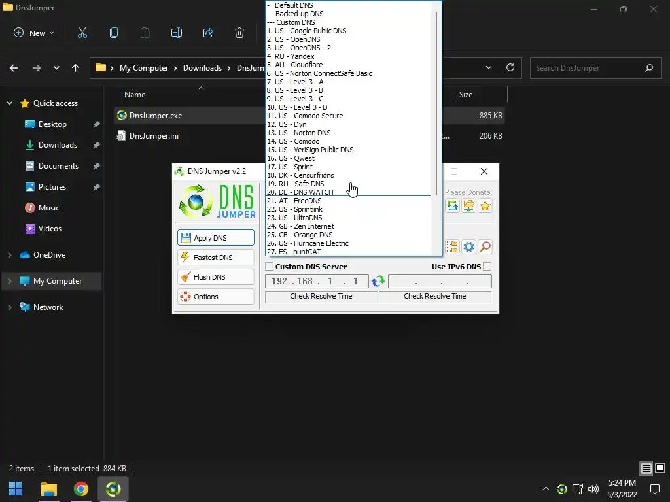Click the Apply DNS button
670x502 pixels.
point(216,238)
